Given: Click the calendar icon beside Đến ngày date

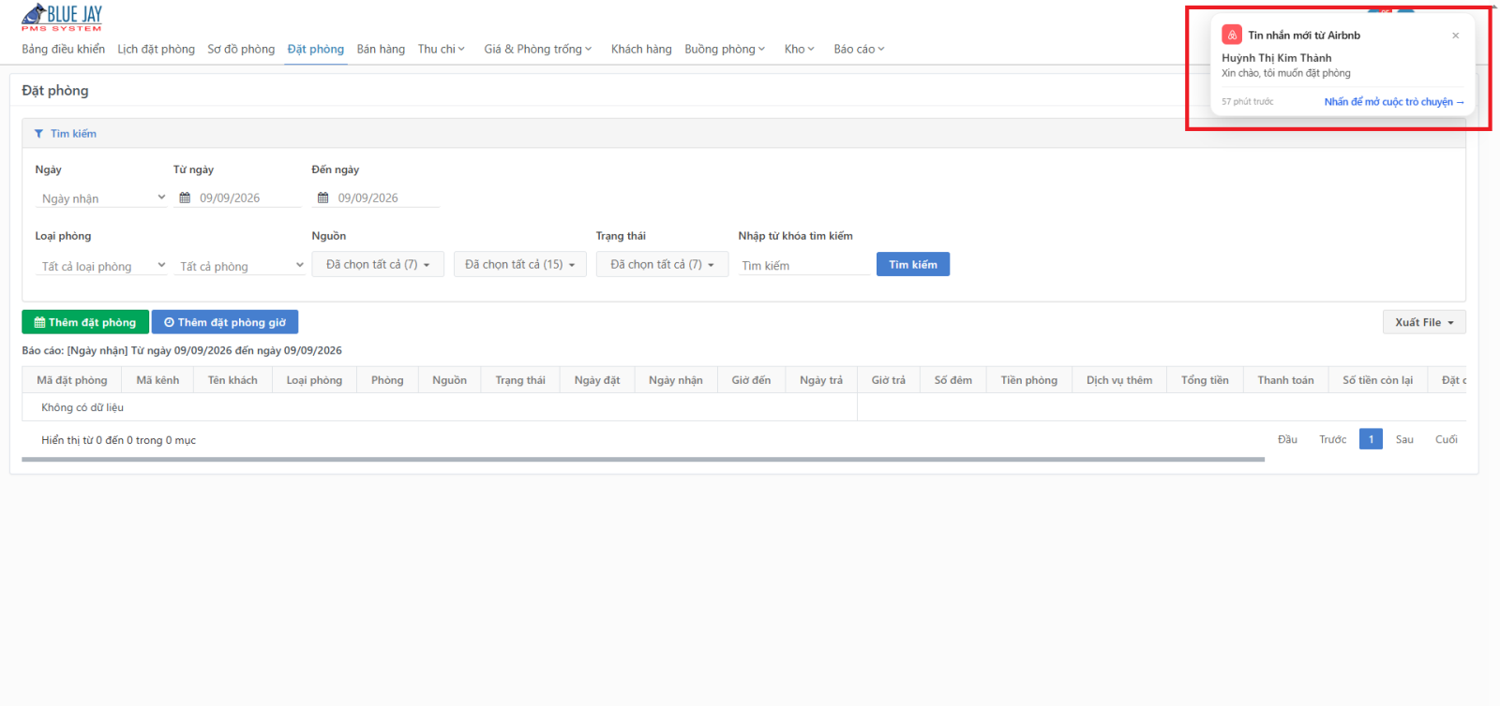Looking at the screenshot, I should tap(323, 198).
